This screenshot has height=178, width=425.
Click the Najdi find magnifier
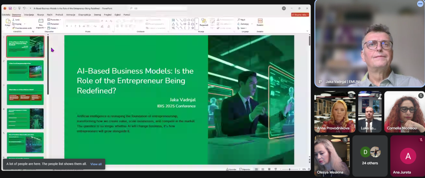click(x=239, y=20)
